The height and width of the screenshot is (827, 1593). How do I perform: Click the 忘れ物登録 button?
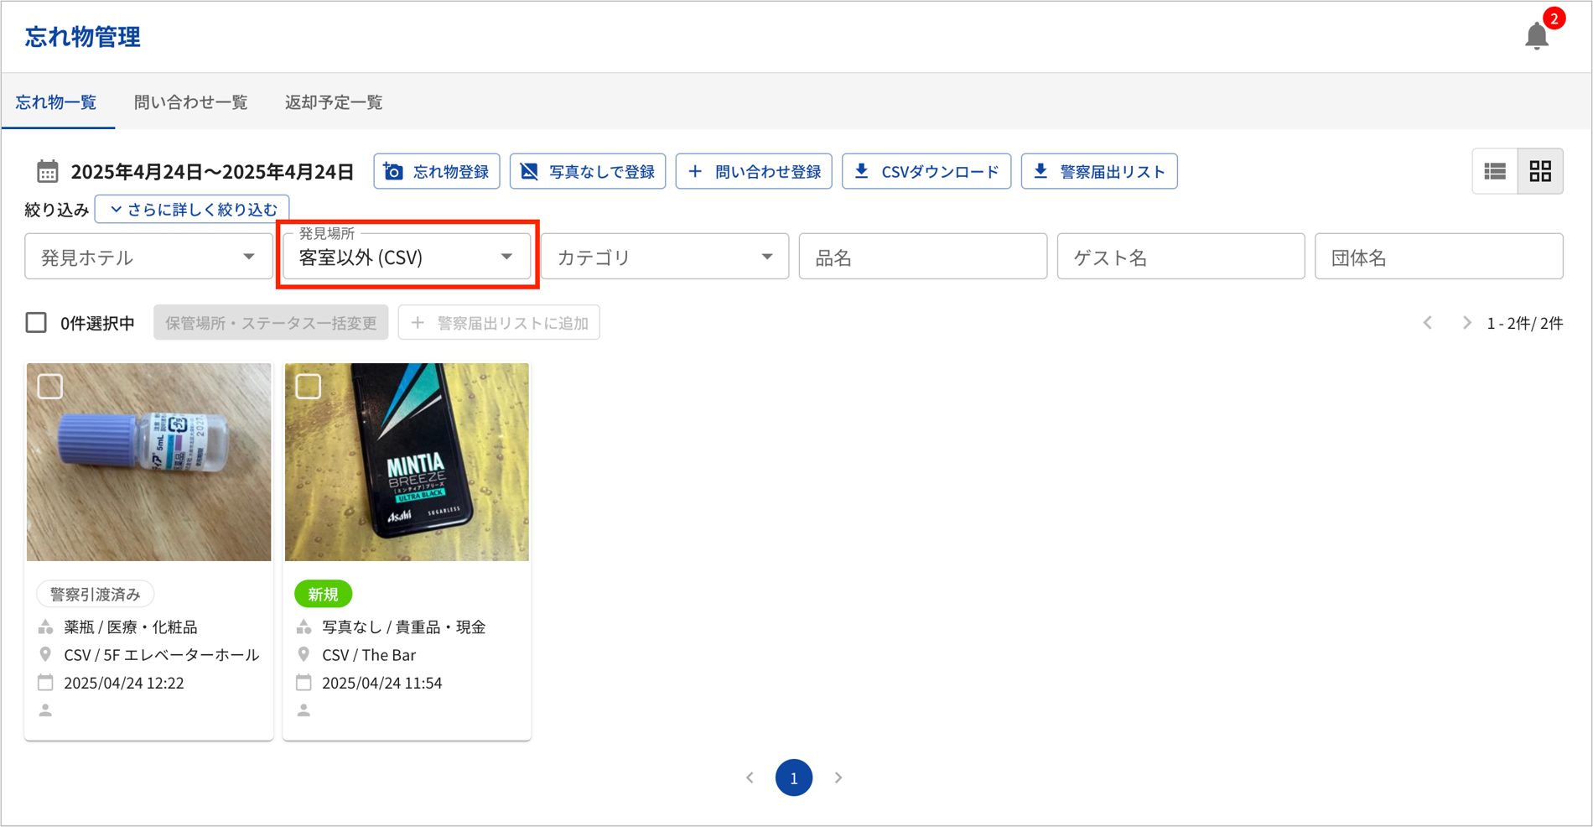(x=437, y=172)
